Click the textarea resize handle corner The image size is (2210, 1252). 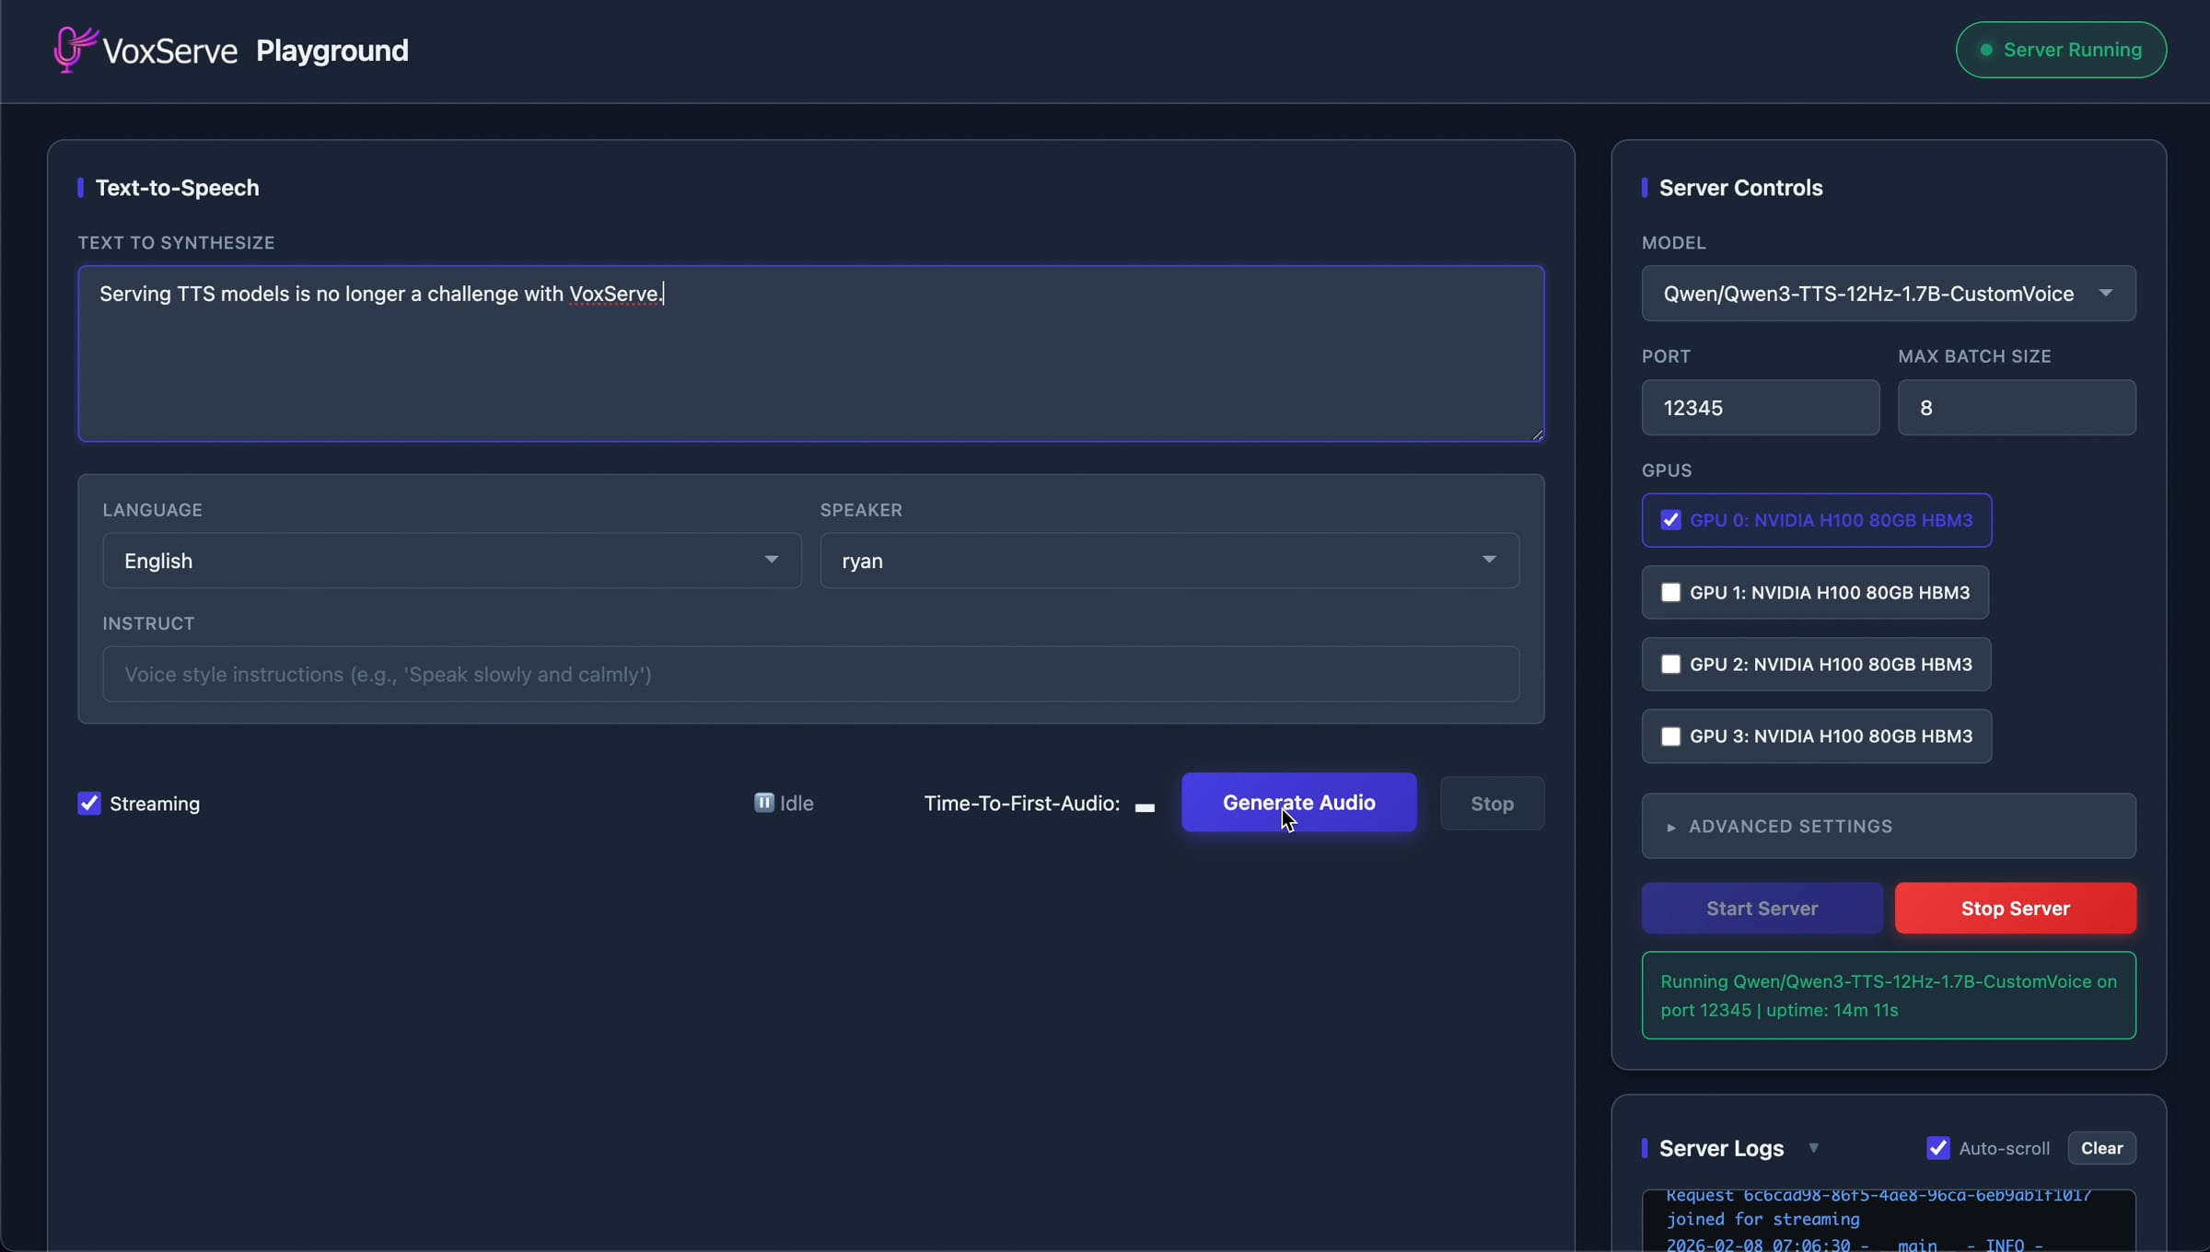[x=1537, y=435]
